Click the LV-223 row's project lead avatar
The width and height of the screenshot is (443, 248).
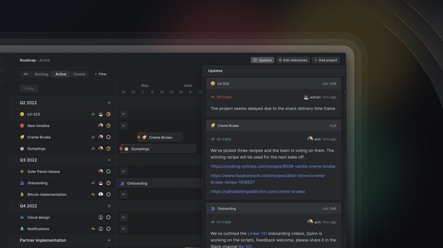click(x=101, y=114)
